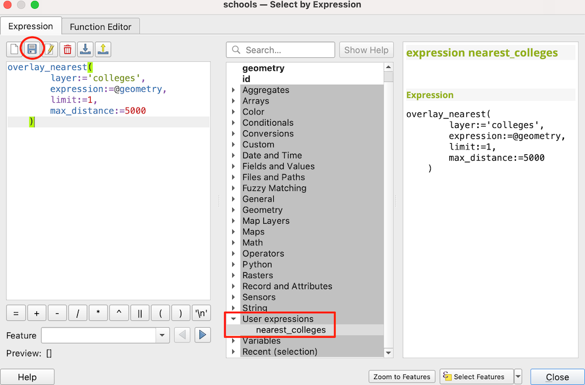Image resolution: width=585 pixels, height=385 pixels.
Task: Expand the Date and Time group
Action: [x=233, y=155]
